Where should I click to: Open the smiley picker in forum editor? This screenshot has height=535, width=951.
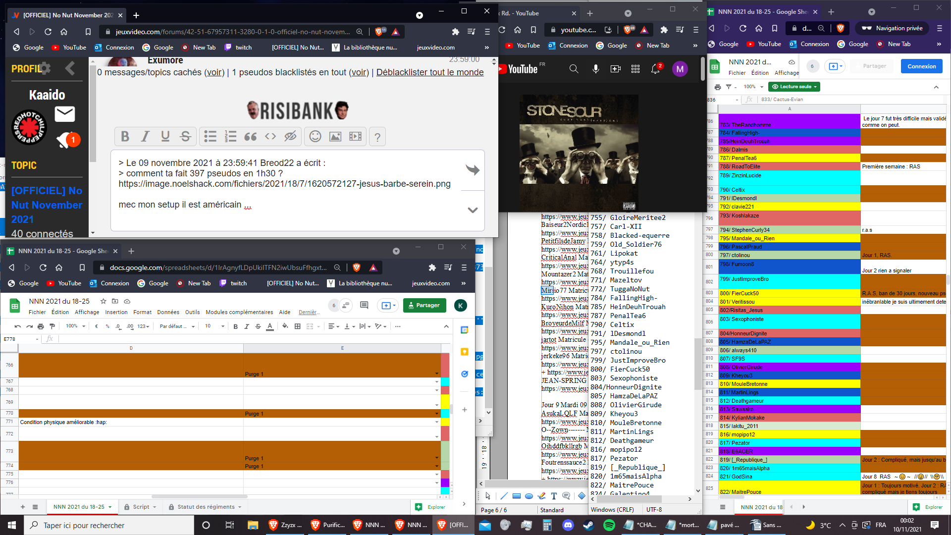pos(315,137)
